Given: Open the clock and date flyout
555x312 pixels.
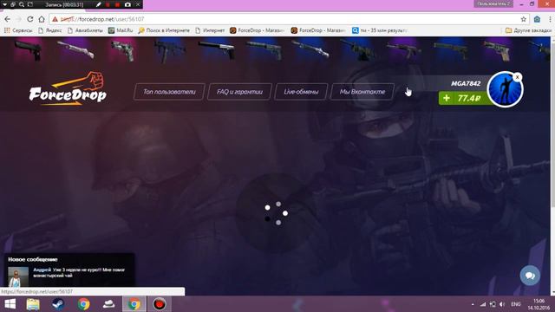Looking at the screenshot, I should coord(539,304).
